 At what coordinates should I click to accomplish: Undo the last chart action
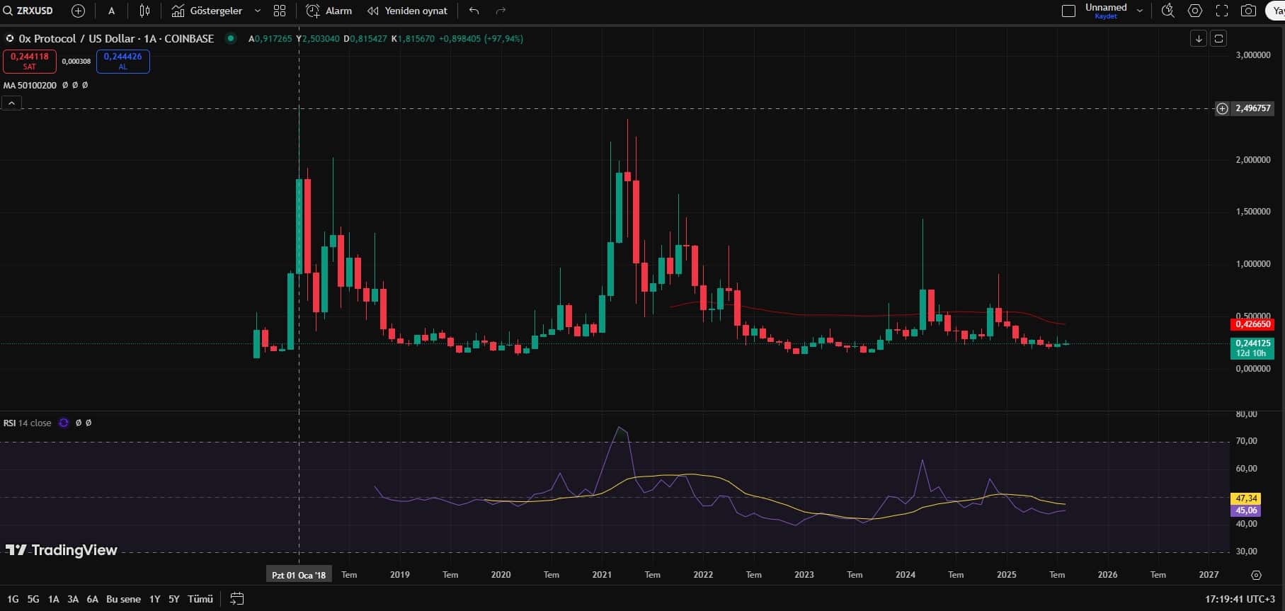pos(474,11)
